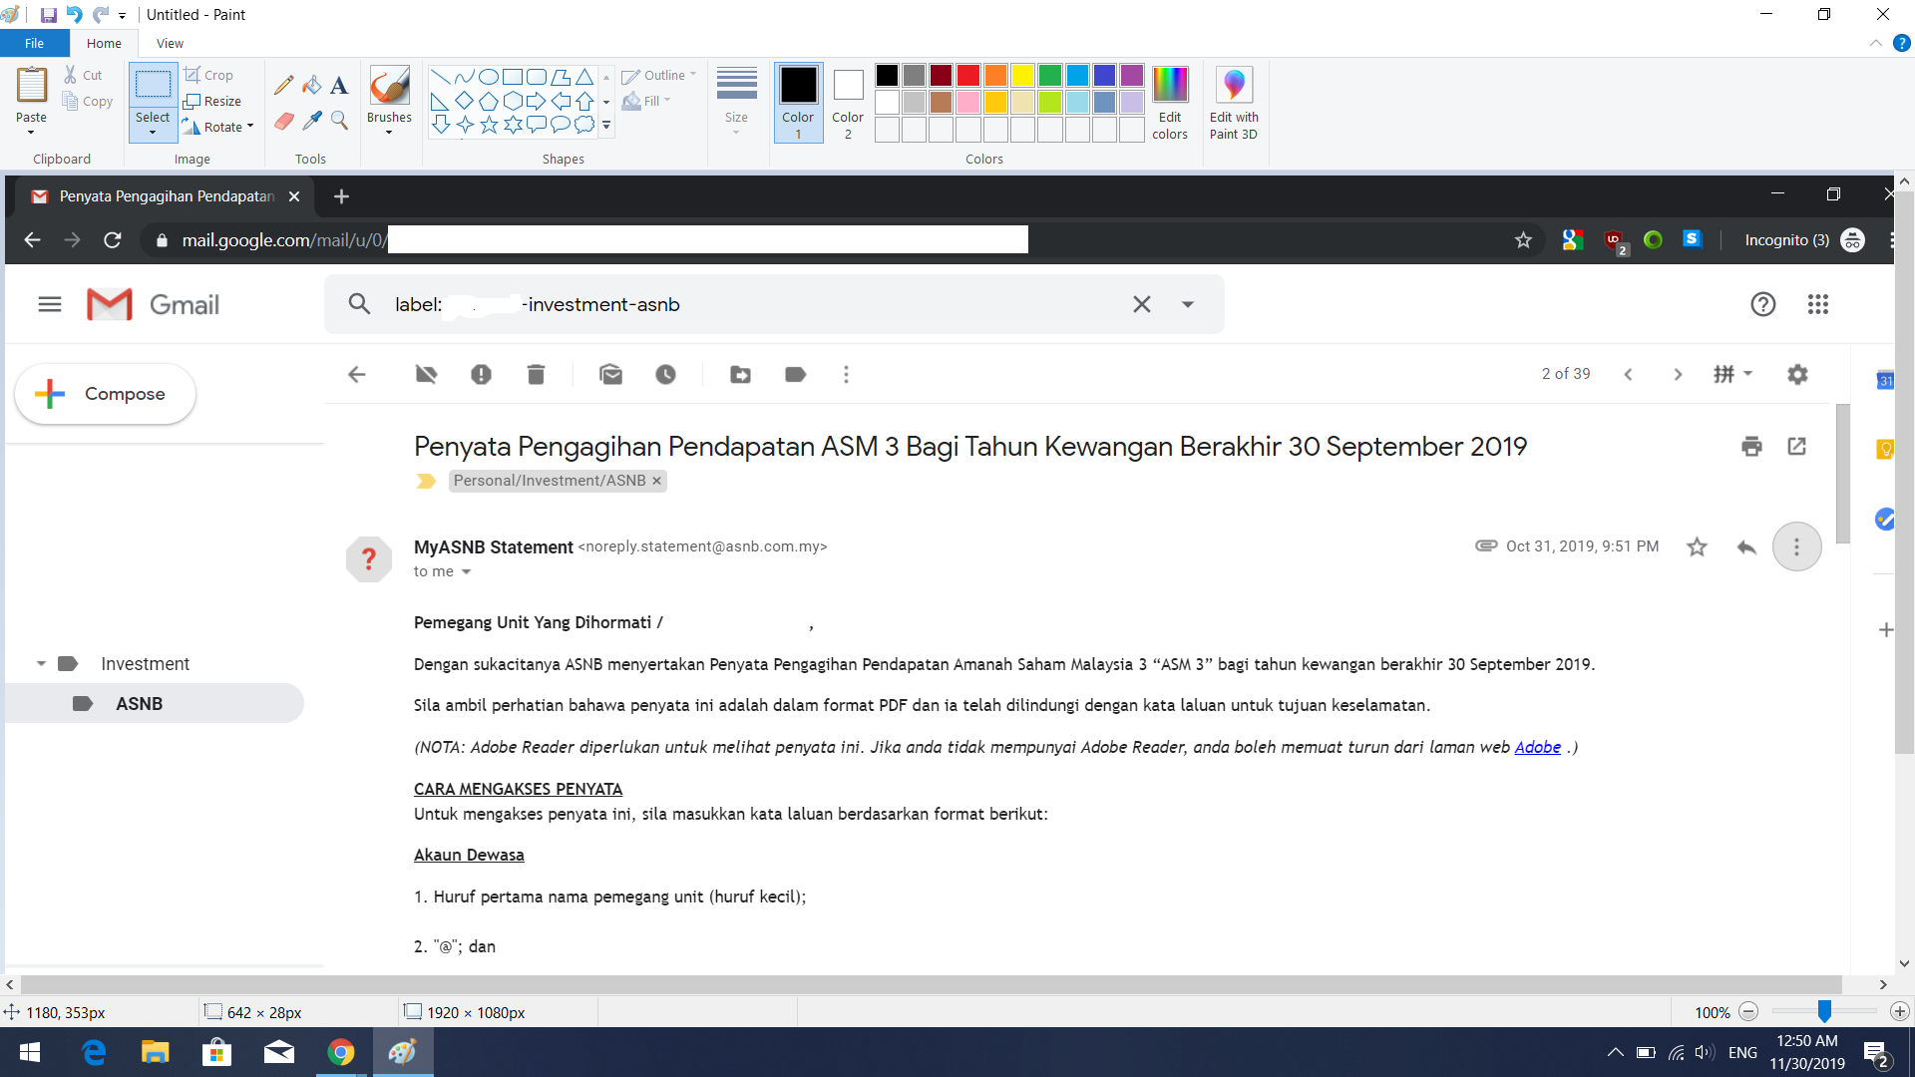Click the Crop tool
Screen dimensions: 1915x1077
208,75
